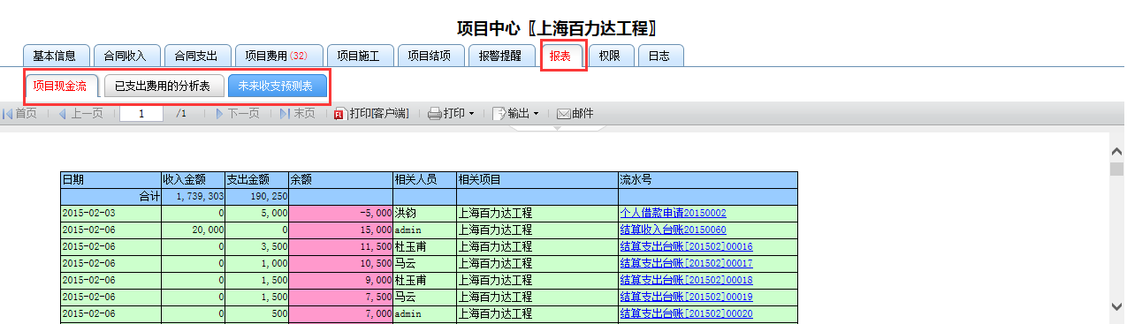Open link 结算支出台账[201502]00016
Viewport: 1127px width, 324px height.
(x=686, y=246)
